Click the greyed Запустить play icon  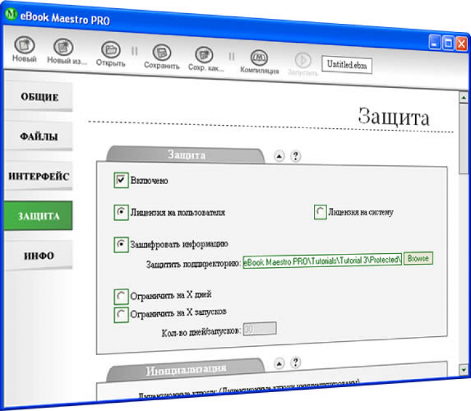pyautogui.click(x=303, y=60)
